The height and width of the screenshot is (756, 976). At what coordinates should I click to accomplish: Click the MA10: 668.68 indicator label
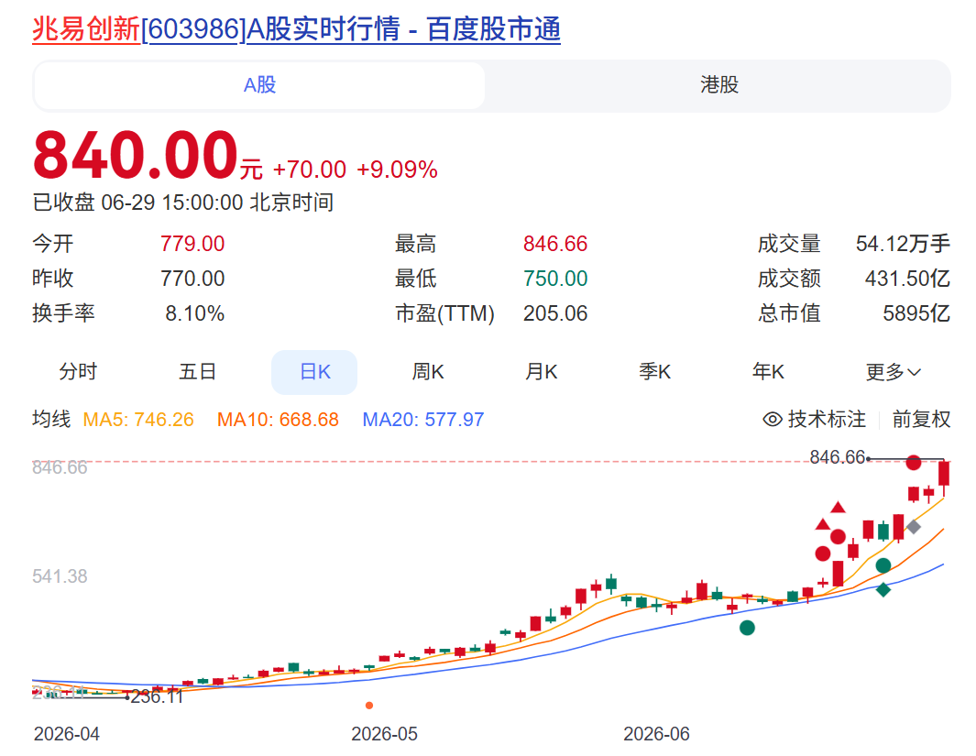pos(278,420)
